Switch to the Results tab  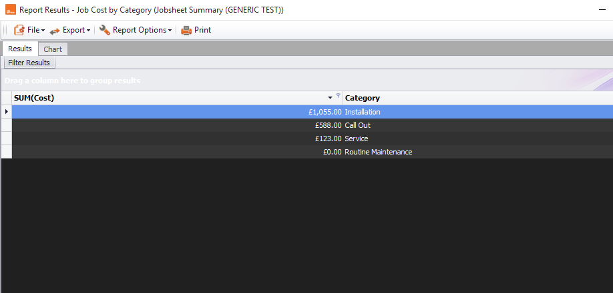(x=20, y=49)
